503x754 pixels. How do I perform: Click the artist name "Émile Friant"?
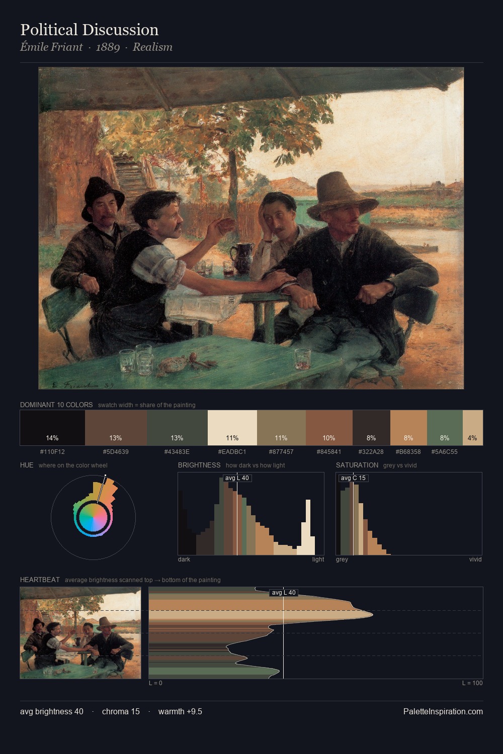tap(51, 47)
